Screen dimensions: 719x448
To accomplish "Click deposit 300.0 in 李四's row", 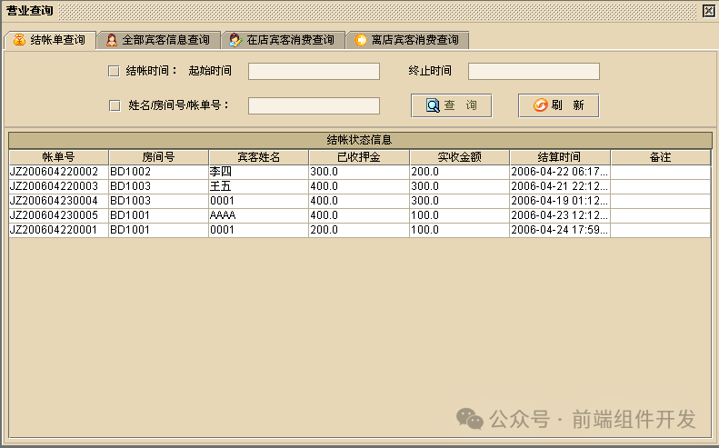I will point(359,172).
